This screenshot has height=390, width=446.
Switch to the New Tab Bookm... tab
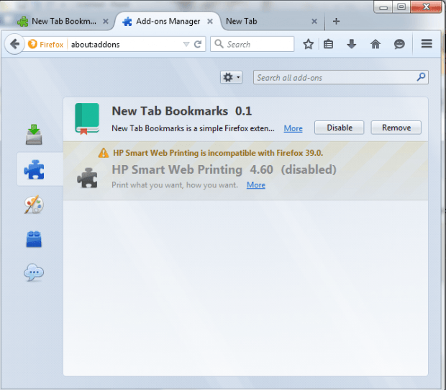tap(64, 21)
